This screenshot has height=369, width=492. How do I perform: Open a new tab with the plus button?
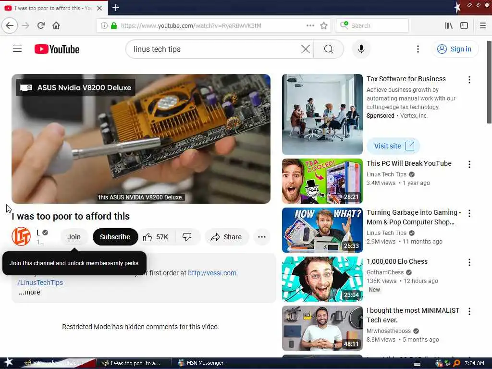coord(116,8)
